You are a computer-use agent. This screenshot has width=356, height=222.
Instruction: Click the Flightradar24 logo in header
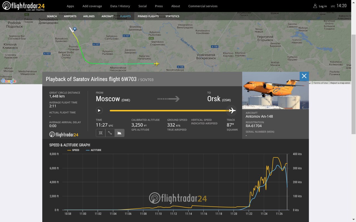24,6
